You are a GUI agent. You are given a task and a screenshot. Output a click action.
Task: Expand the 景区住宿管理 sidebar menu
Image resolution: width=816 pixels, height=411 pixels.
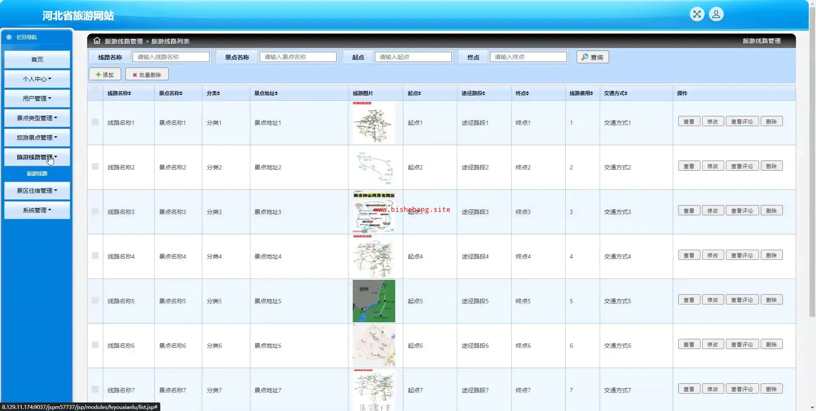pos(37,191)
